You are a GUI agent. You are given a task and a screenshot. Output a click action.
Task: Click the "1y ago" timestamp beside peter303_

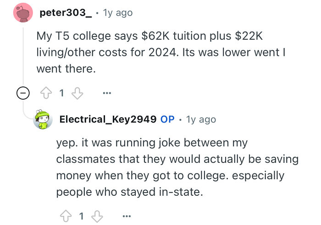click(118, 13)
